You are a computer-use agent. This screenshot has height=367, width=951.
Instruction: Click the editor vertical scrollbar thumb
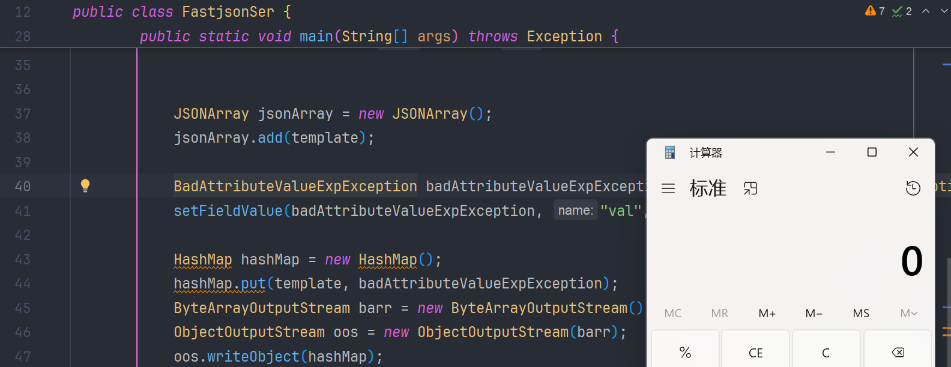[949, 312]
